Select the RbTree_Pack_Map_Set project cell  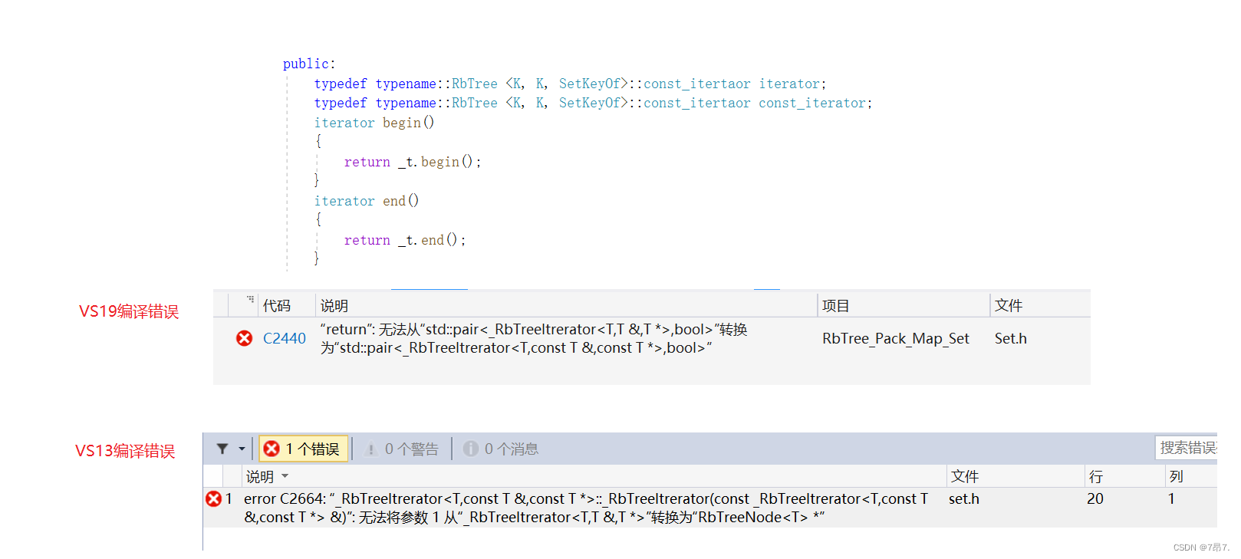pos(895,338)
